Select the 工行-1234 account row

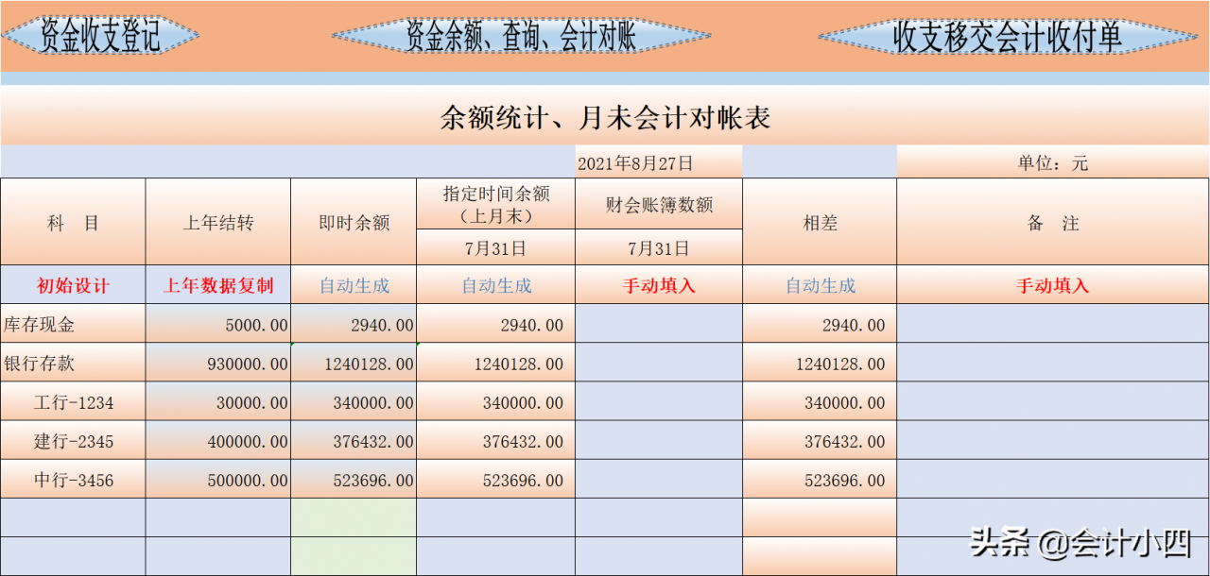coord(71,401)
